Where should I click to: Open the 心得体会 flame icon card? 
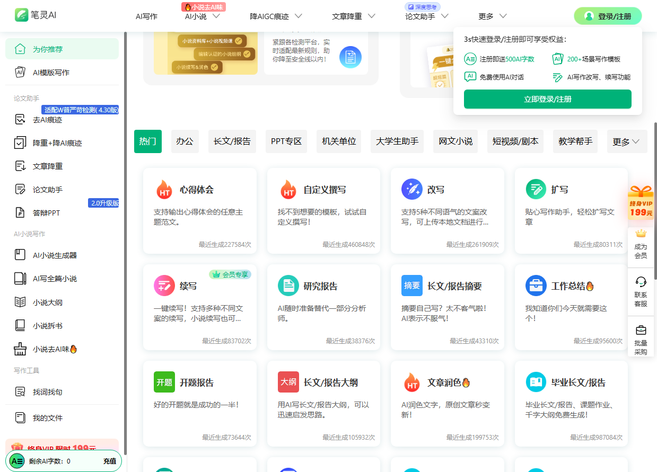coord(164,190)
